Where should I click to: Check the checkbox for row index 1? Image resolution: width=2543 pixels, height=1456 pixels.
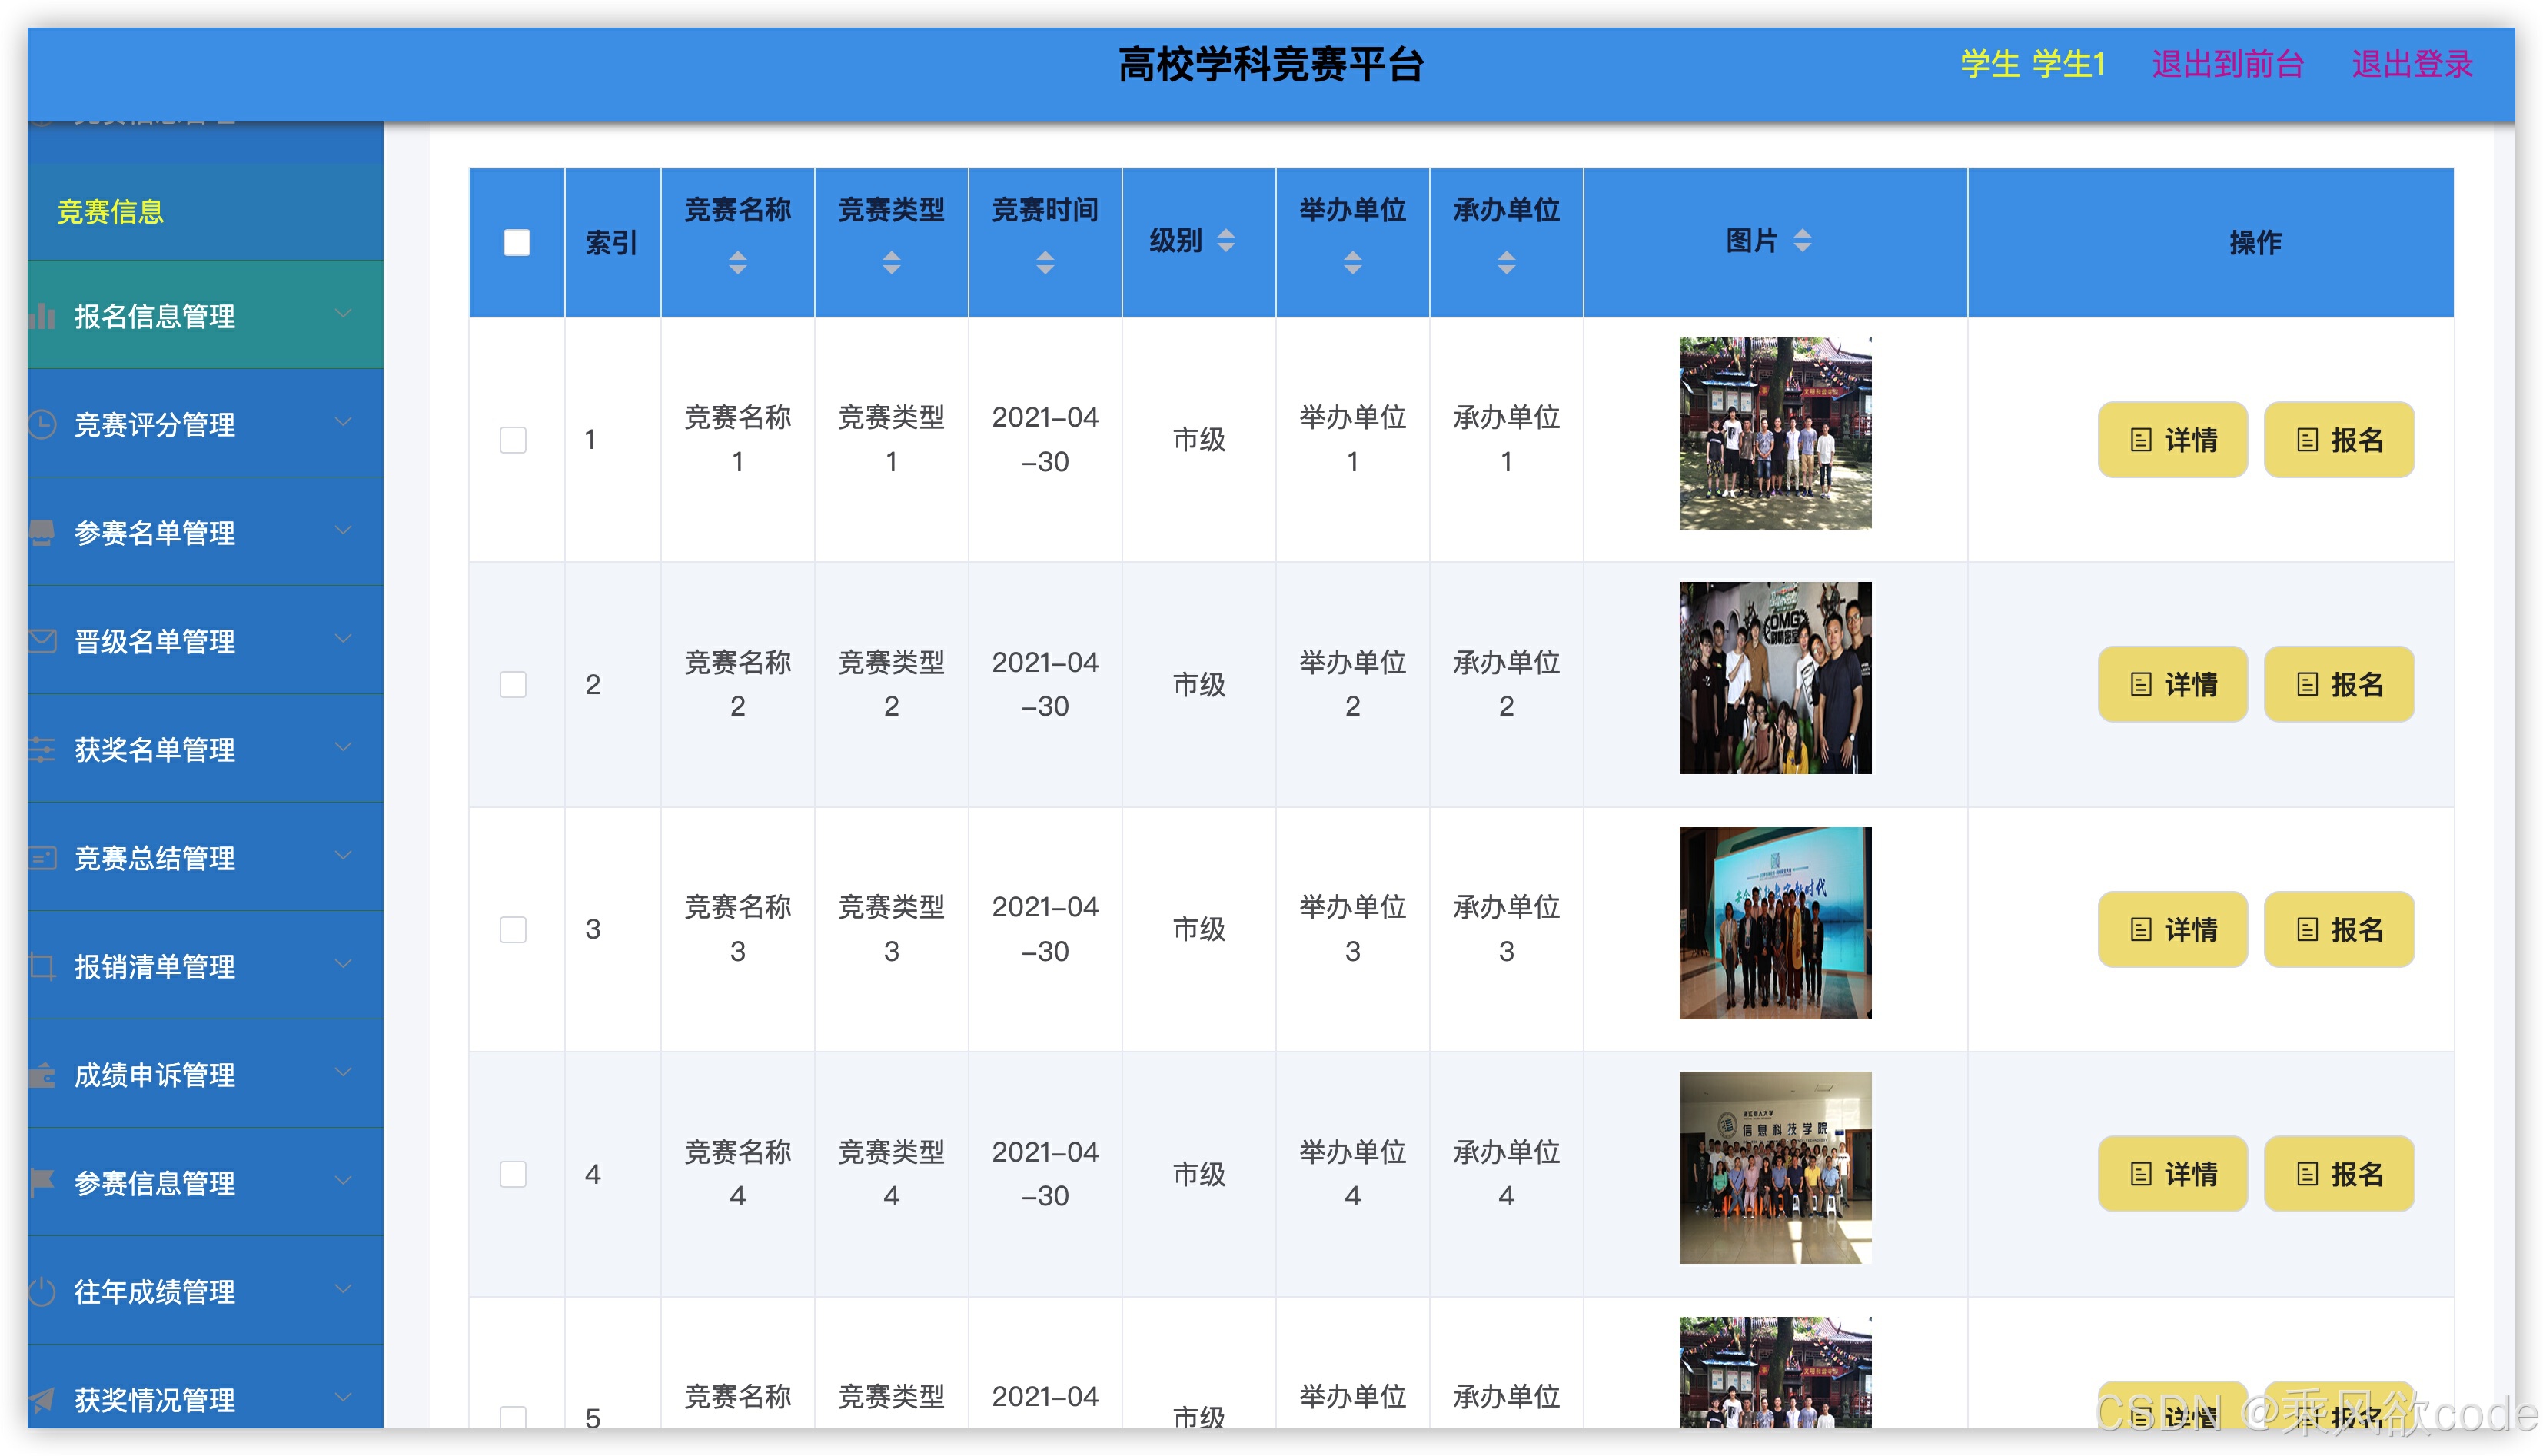tap(513, 440)
